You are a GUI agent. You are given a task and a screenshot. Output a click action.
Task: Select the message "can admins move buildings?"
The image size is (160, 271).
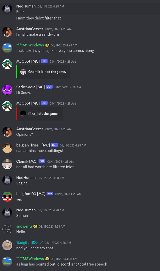pyautogui.click(x=40, y=151)
